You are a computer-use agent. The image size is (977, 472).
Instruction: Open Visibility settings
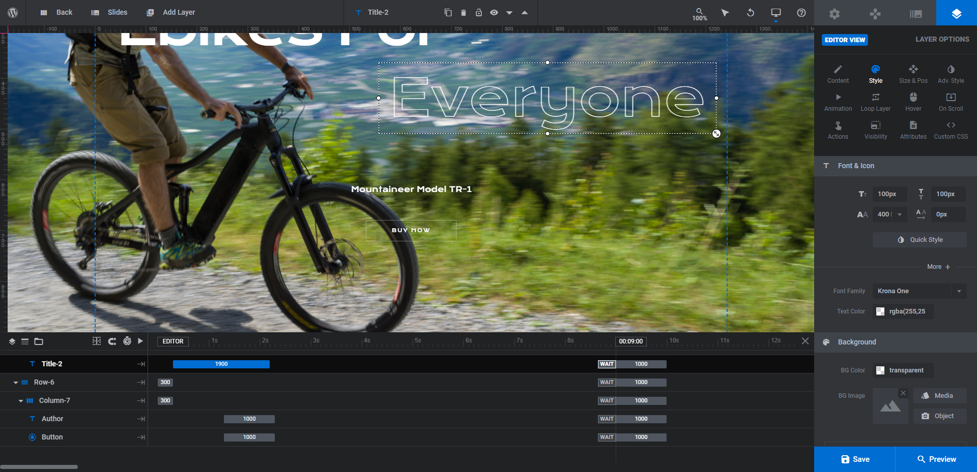876,130
